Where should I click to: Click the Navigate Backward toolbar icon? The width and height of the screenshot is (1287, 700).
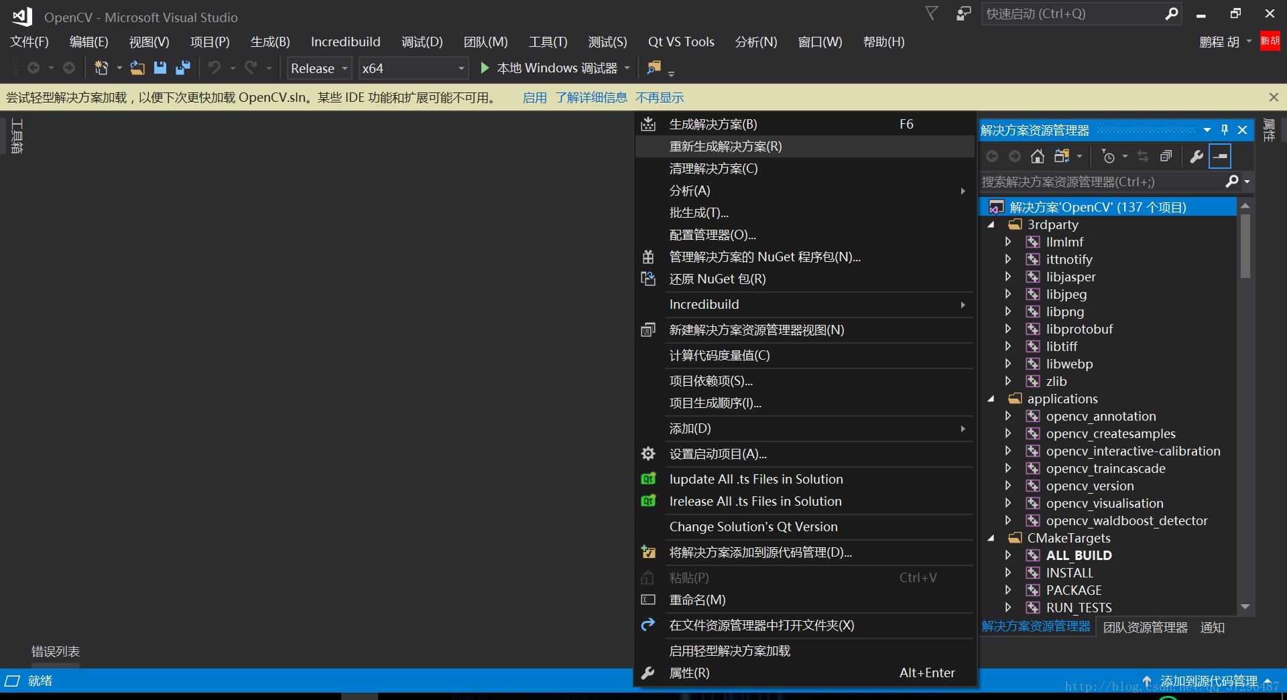point(34,68)
